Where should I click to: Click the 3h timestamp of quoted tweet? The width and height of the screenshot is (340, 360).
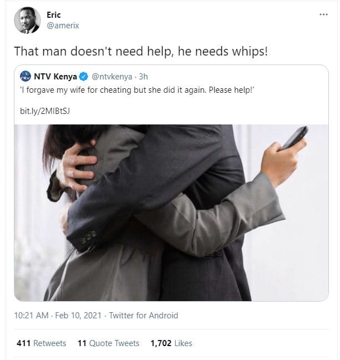(x=143, y=77)
